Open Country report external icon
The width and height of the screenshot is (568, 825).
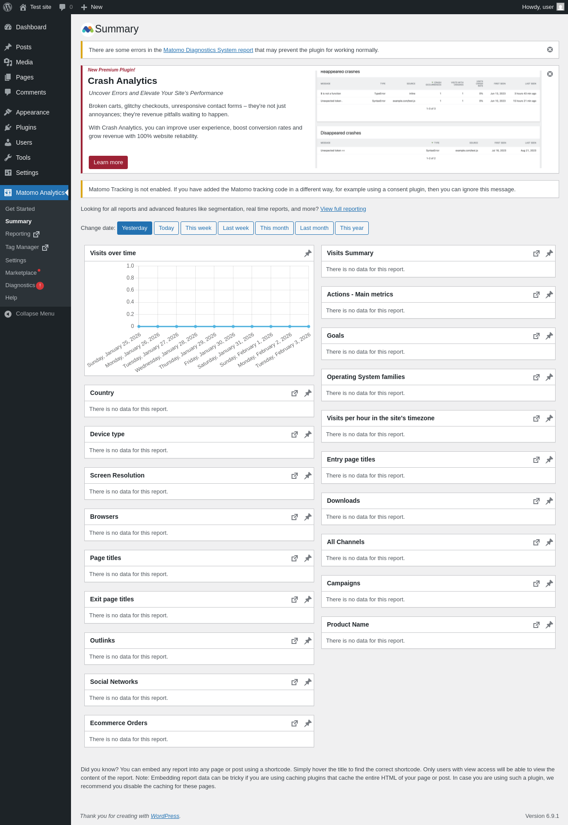295,393
